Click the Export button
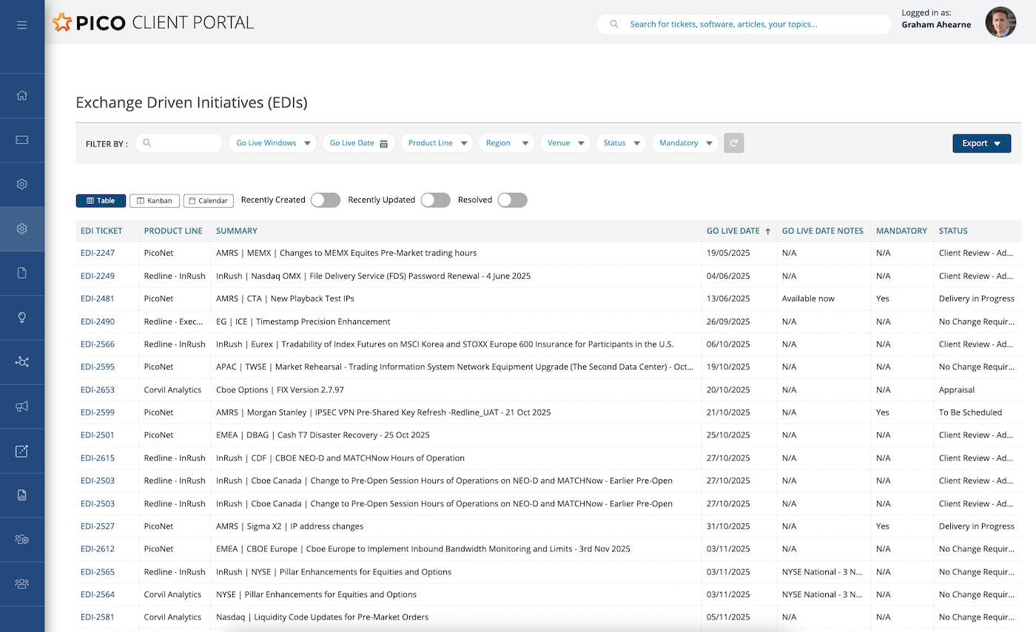The width and height of the screenshot is (1036, 632). coord(981,143)
